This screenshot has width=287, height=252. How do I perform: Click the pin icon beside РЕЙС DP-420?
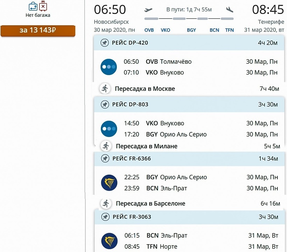pos(104,43)
